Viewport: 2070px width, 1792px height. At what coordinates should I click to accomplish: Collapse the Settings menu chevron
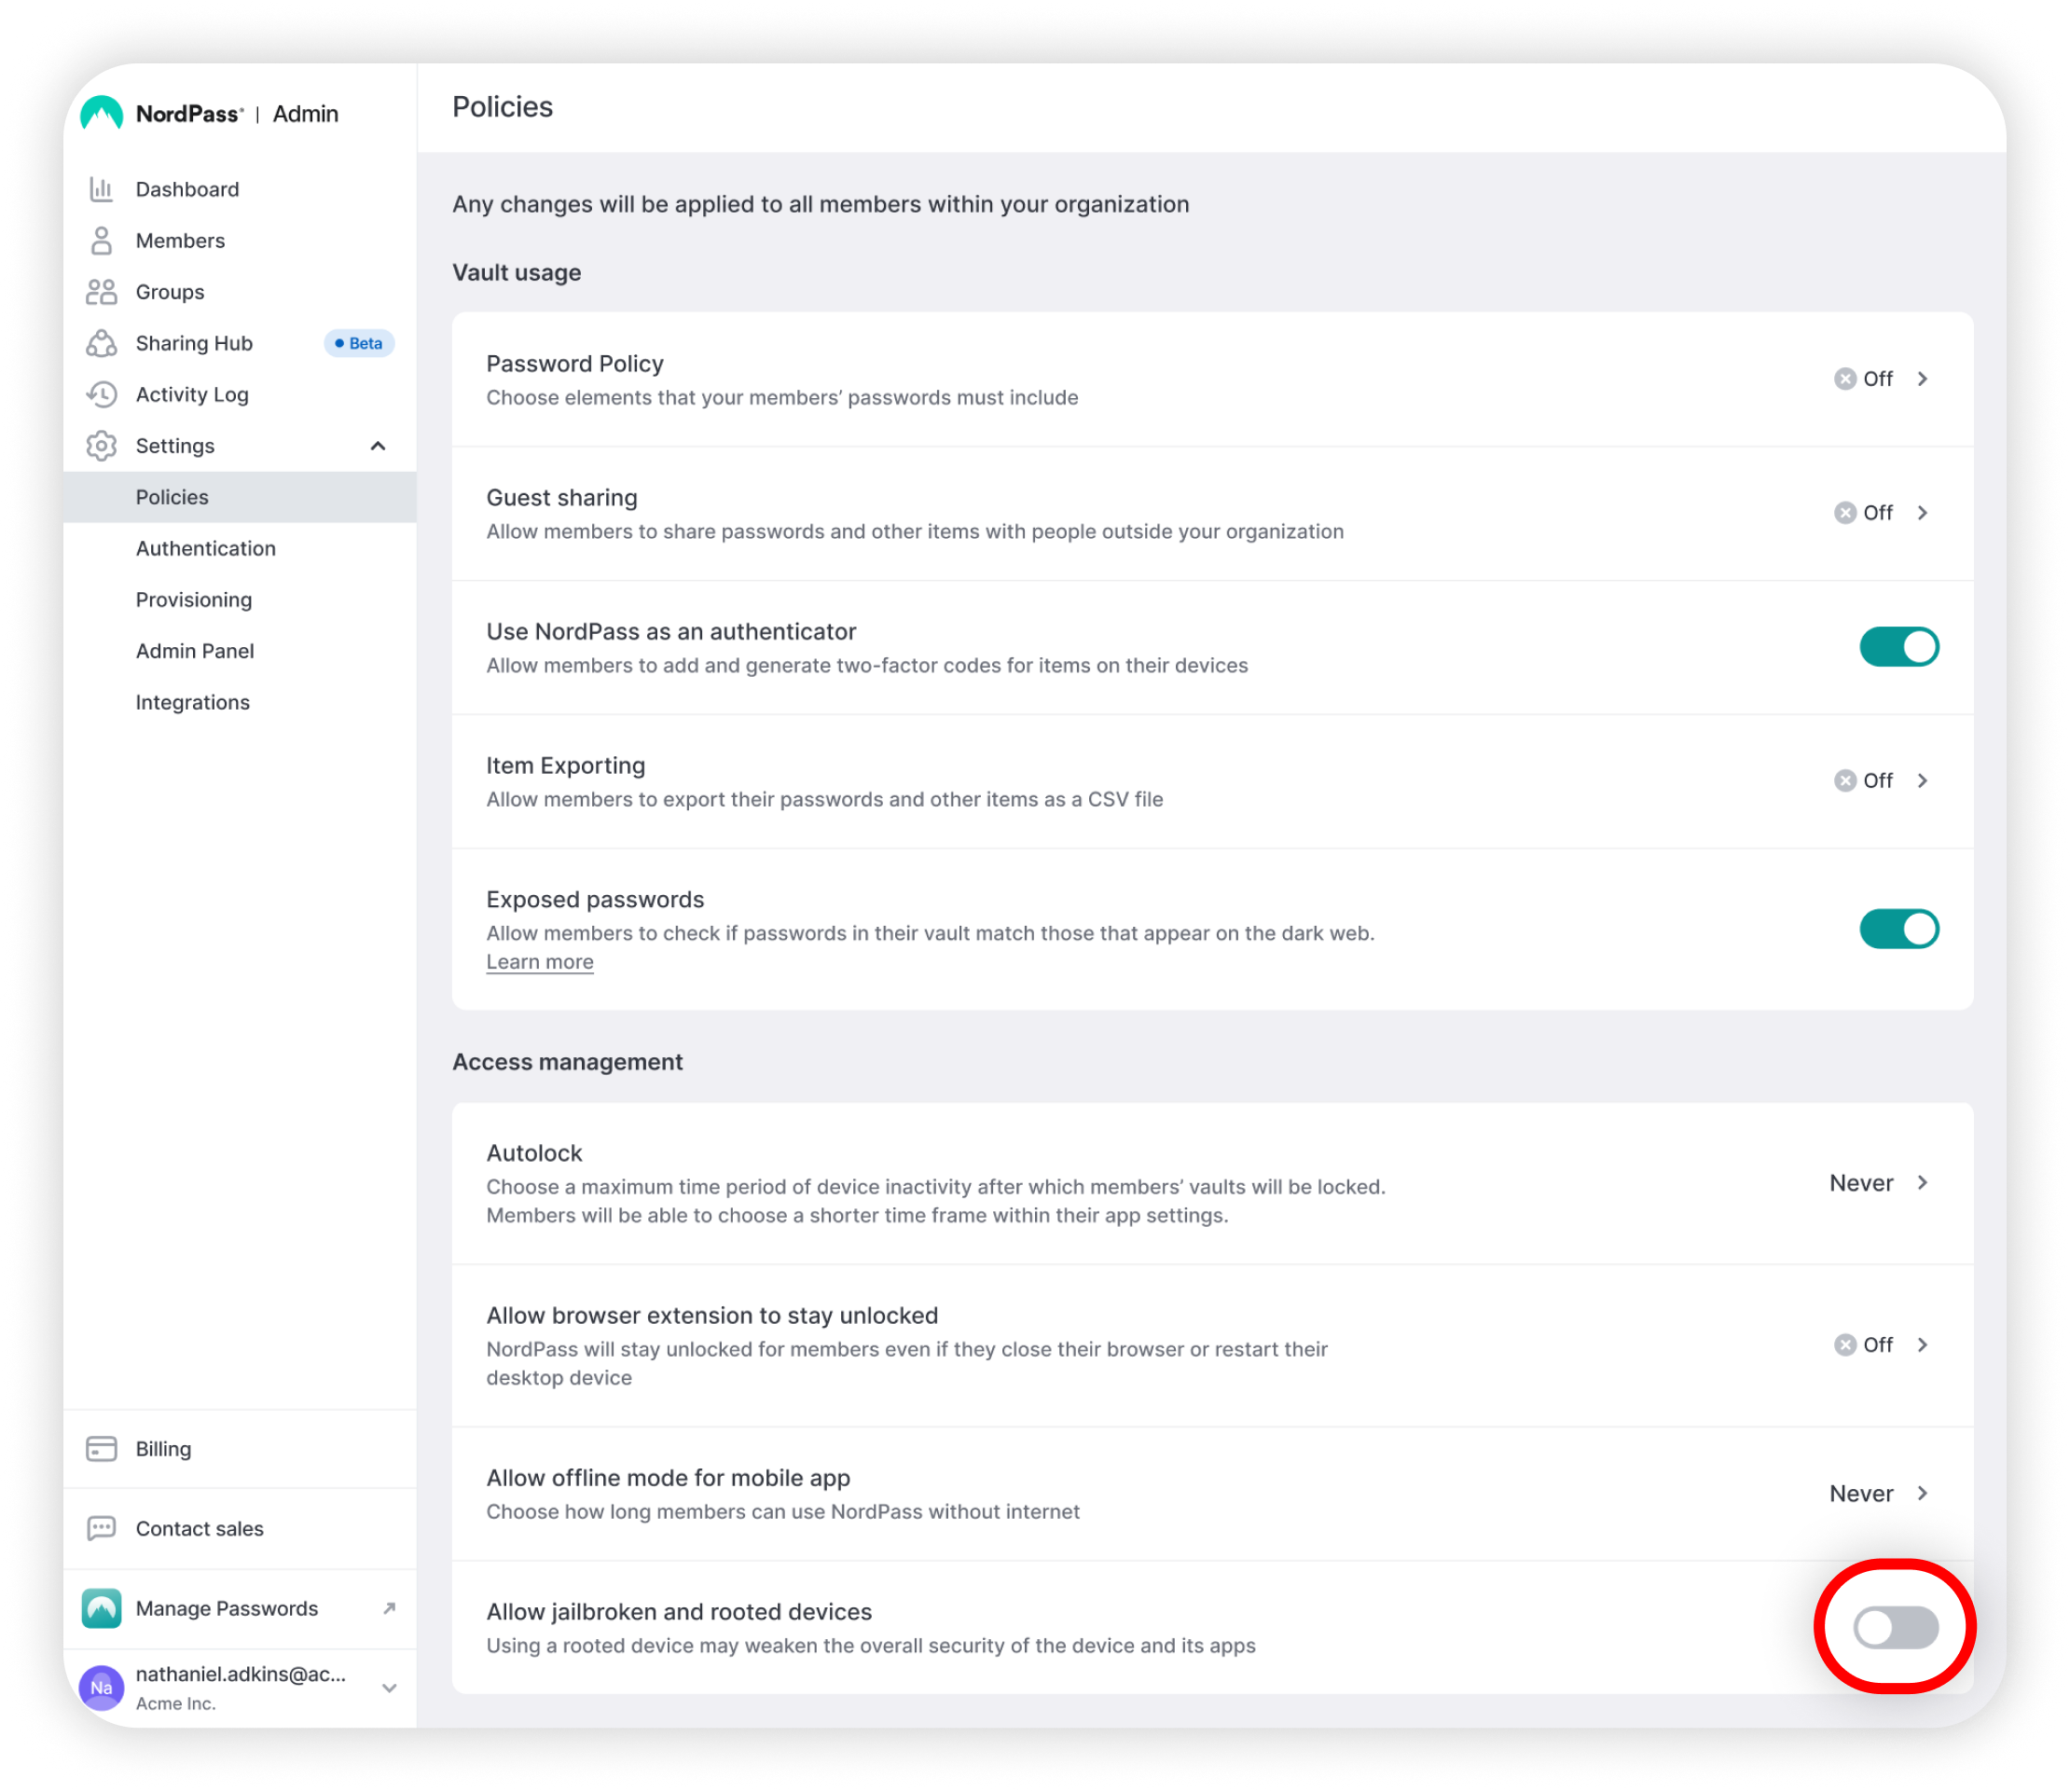pyautogui.click(x=378, y=446)
